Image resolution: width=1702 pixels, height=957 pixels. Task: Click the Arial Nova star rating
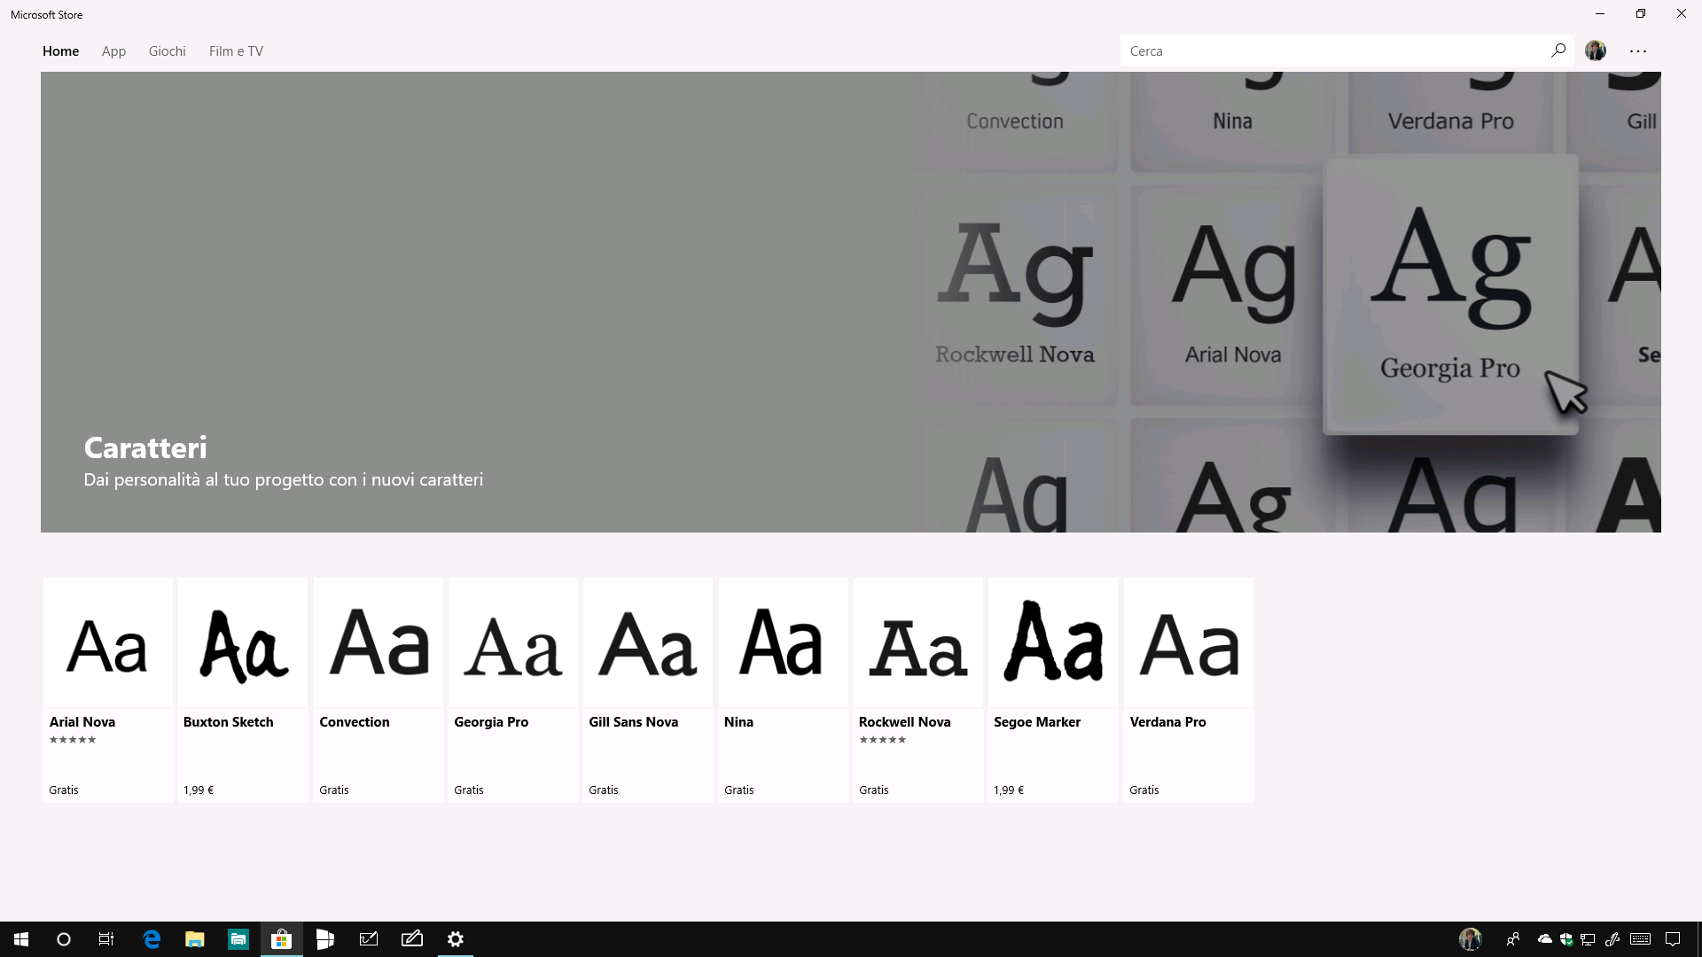click(x=73, y=740)
